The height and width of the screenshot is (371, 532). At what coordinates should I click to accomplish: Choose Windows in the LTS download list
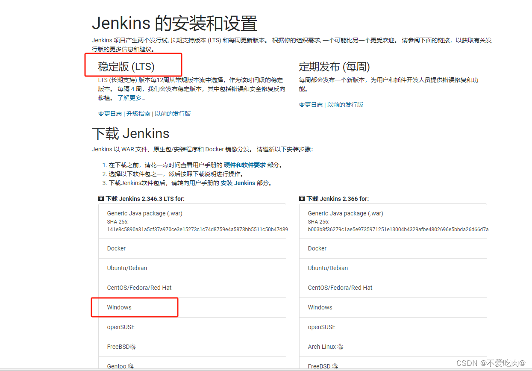(x=192, y=307)
